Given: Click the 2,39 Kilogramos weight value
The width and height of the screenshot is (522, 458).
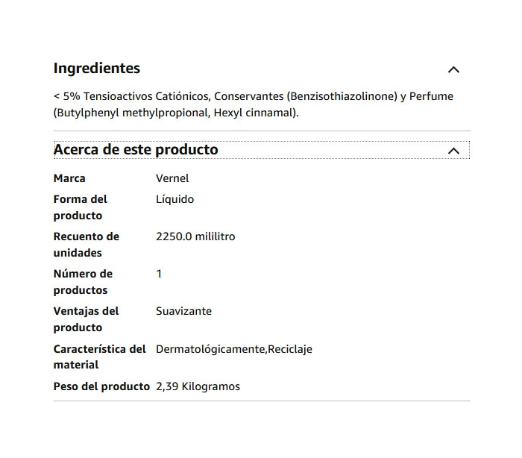Looking at the screenshot, I should 198,386.
